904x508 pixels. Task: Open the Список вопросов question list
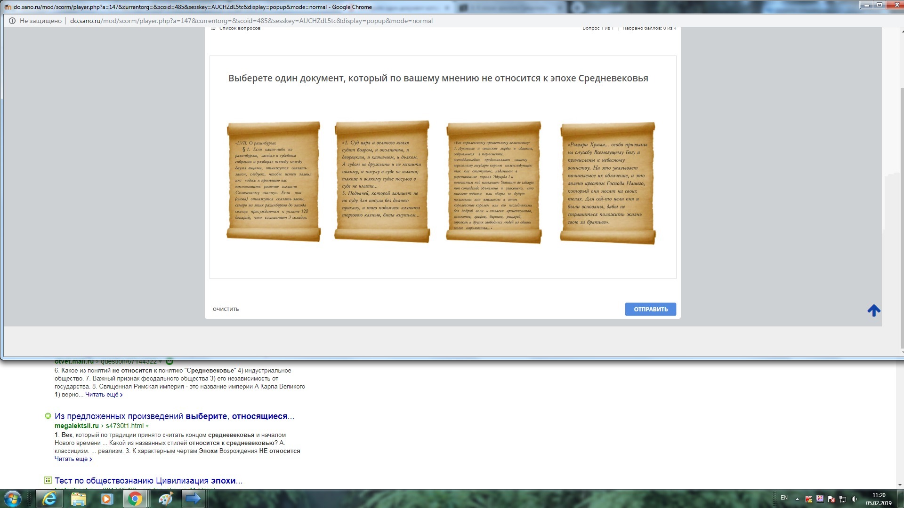235,29
